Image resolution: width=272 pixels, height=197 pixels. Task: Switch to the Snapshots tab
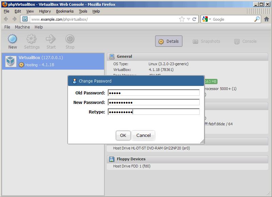(206, 41)
